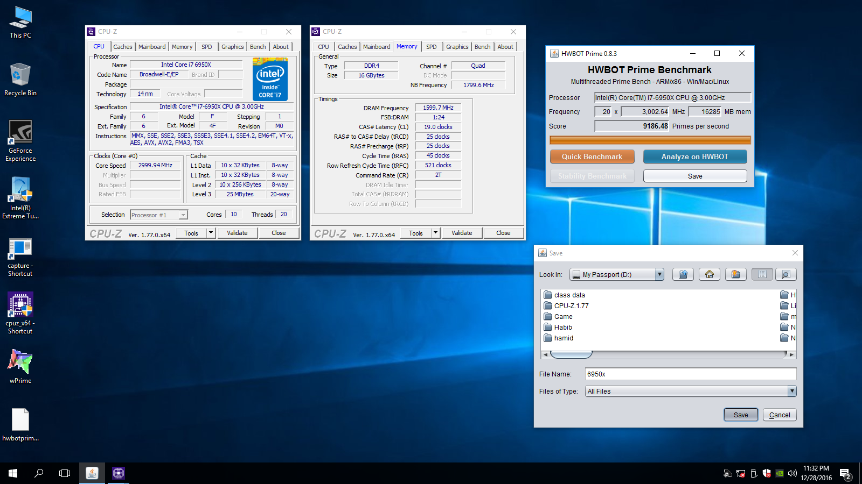Screen dimensions: 862x484
Task: Switch Save dialog to details view
Action: coord(786,274)
